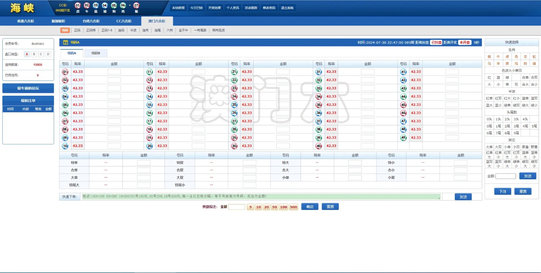This screenshot has width=541, height=273.
Task: Select handicap type A
Action: pyautogui.click(x=27, y=54)
